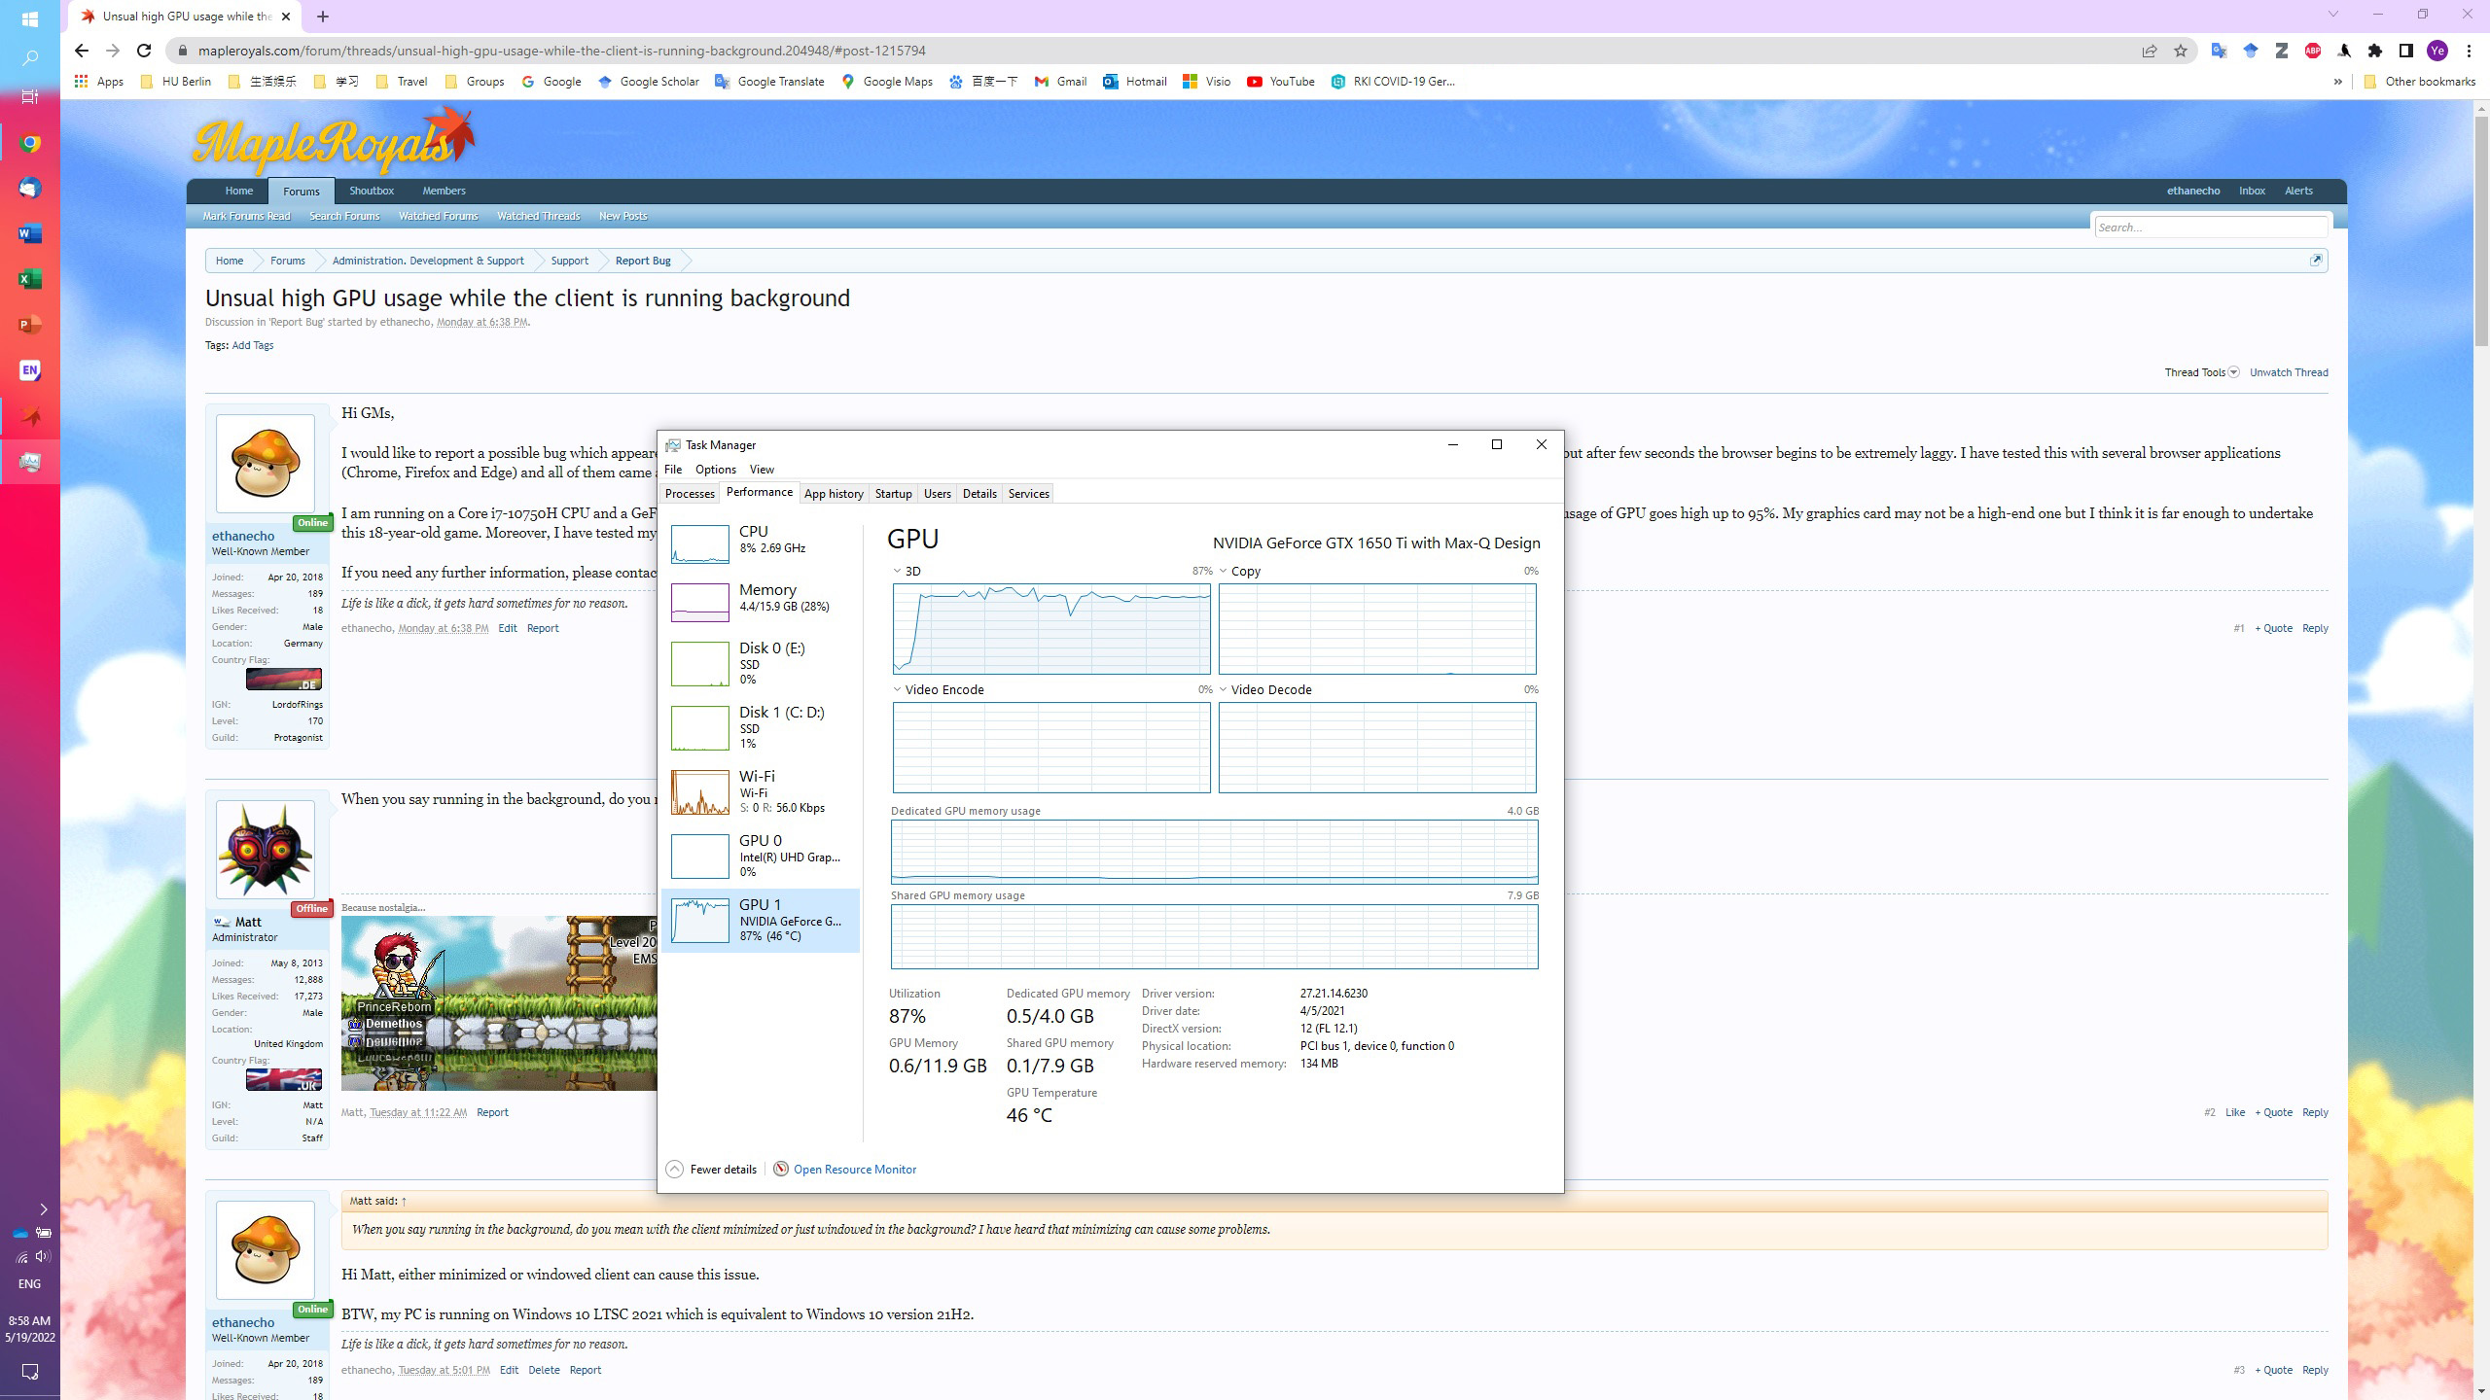Go back in browser

82,51
